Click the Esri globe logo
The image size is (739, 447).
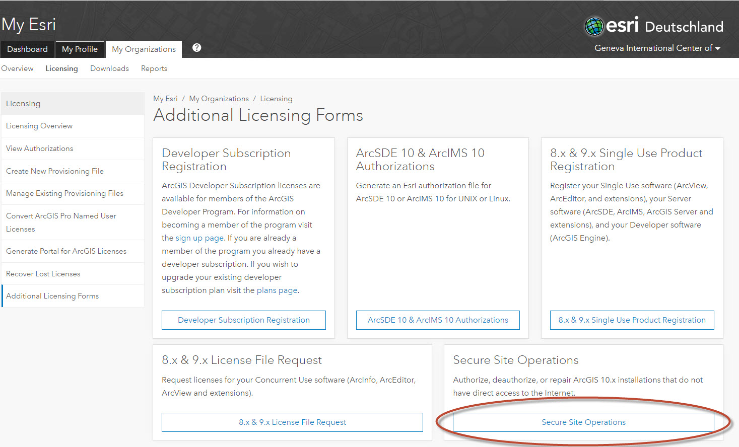tap(594, 26)
